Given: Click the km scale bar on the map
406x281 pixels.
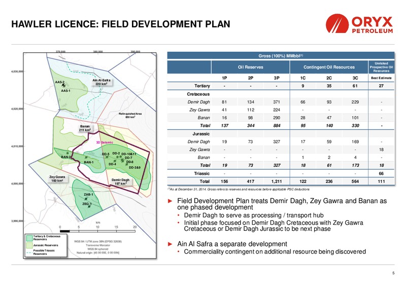Looking at the screenshot, I should click(97, 231).
